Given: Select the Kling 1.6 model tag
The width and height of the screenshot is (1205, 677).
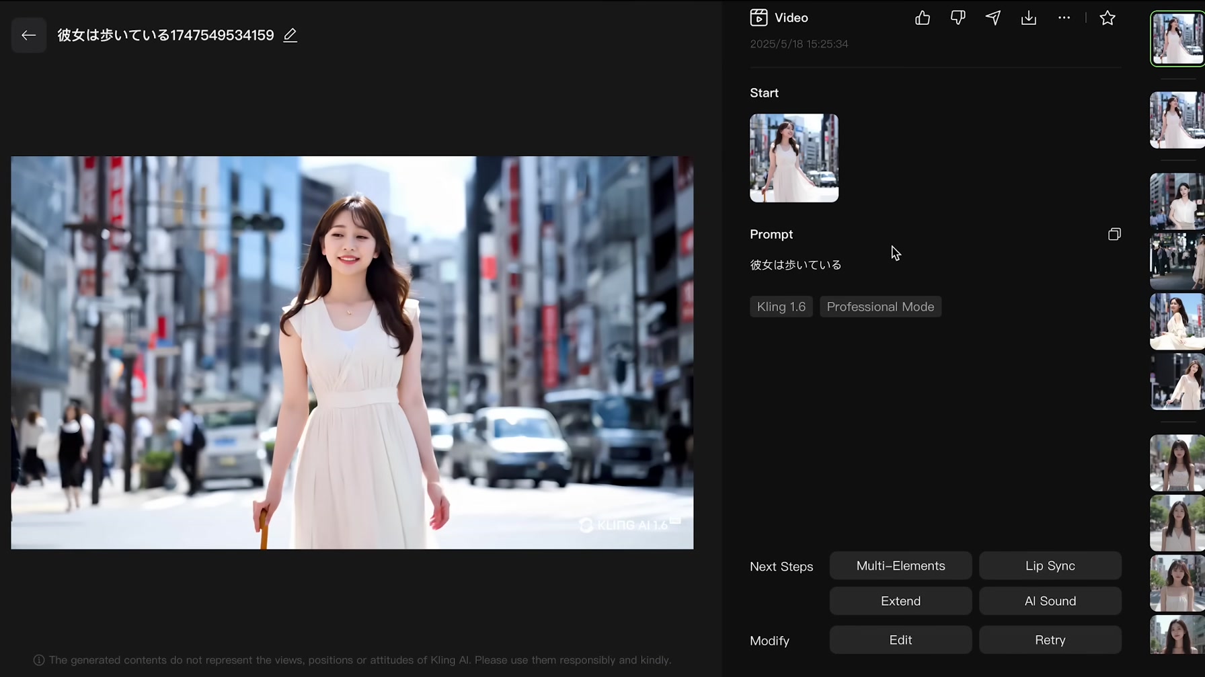Looking at the screenshot, I should [x=781, y=307].
